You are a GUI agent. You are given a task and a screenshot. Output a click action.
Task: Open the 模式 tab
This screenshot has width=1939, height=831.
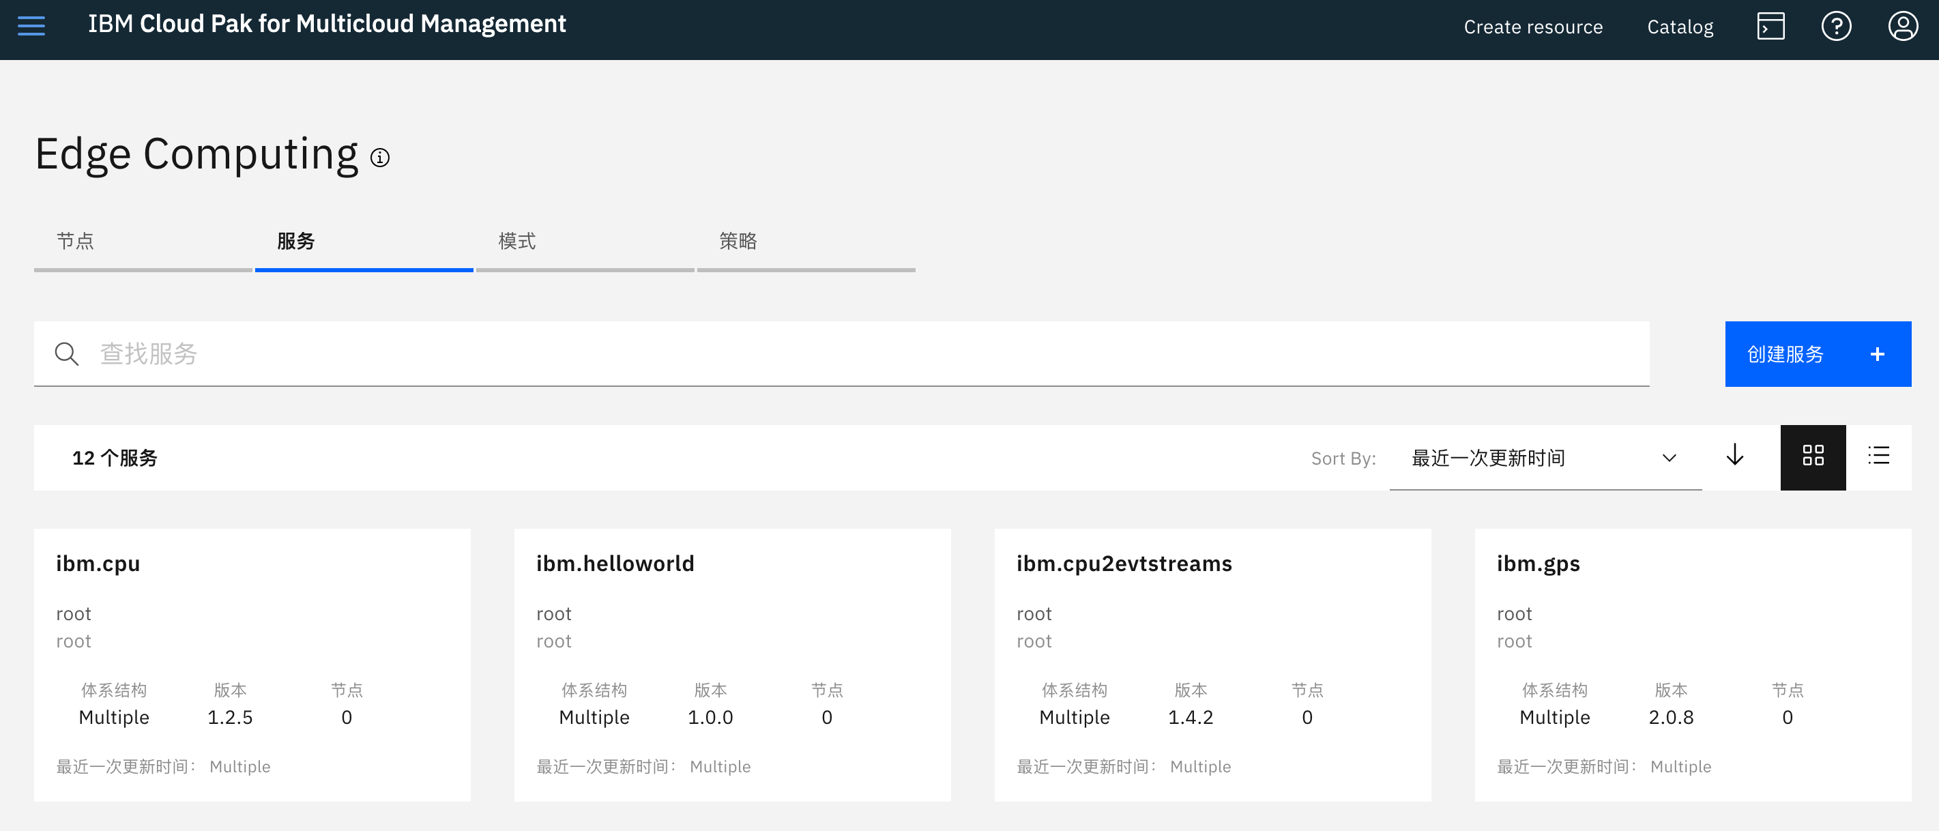coord(585,244)
